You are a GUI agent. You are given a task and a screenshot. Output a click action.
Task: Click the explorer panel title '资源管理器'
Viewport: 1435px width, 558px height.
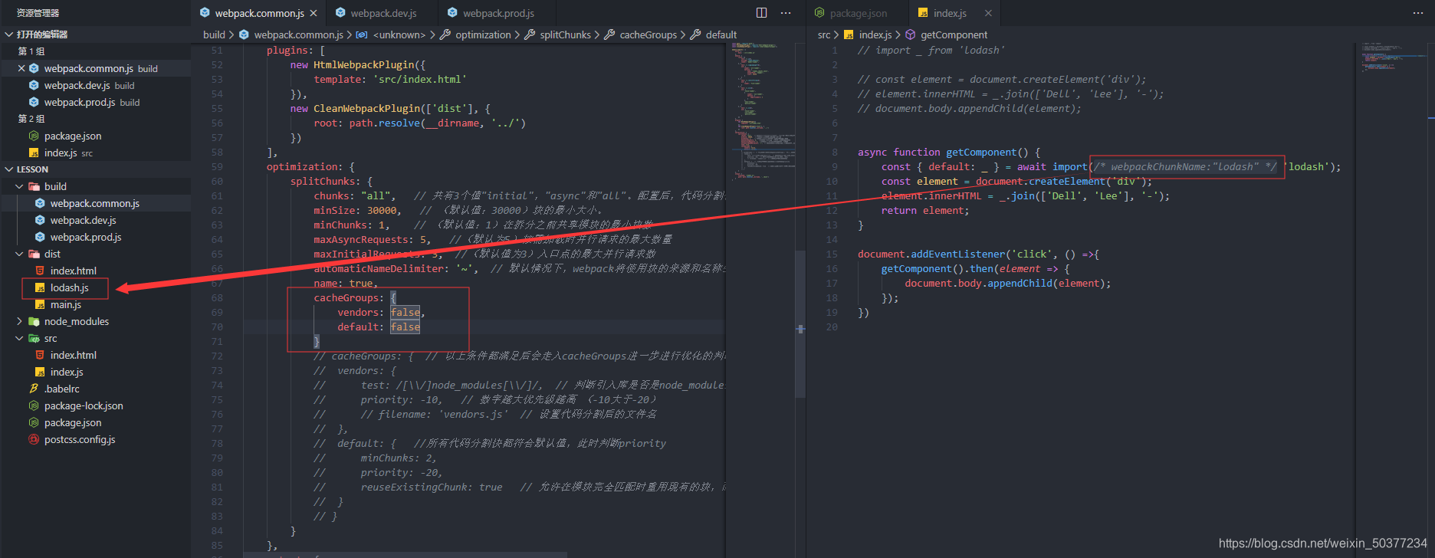(x=38, y=13)
